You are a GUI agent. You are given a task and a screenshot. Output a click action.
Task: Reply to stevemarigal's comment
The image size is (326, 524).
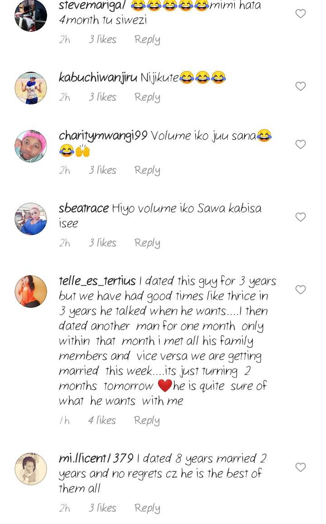147,40
